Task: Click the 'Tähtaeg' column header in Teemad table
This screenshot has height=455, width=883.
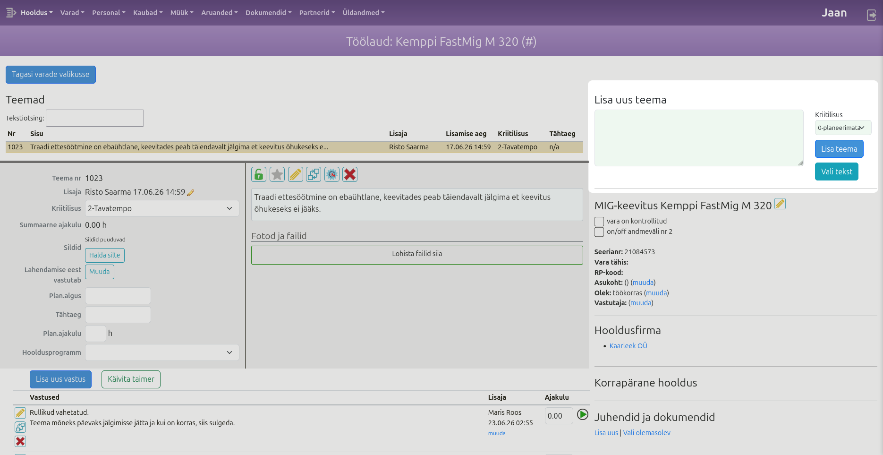Action: 562,134
